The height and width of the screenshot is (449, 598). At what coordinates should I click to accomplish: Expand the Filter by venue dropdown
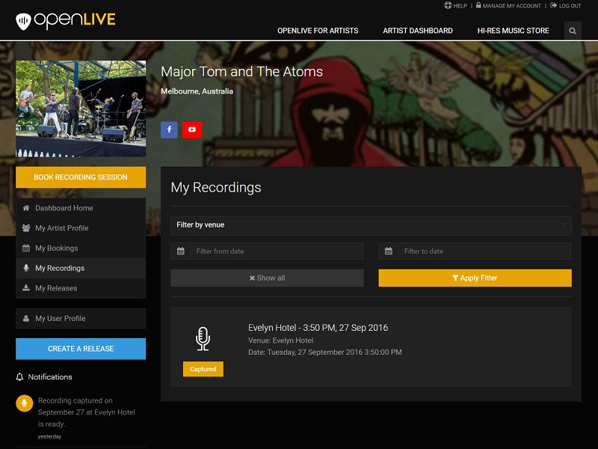pyautogui.click(x=371, y=225)
